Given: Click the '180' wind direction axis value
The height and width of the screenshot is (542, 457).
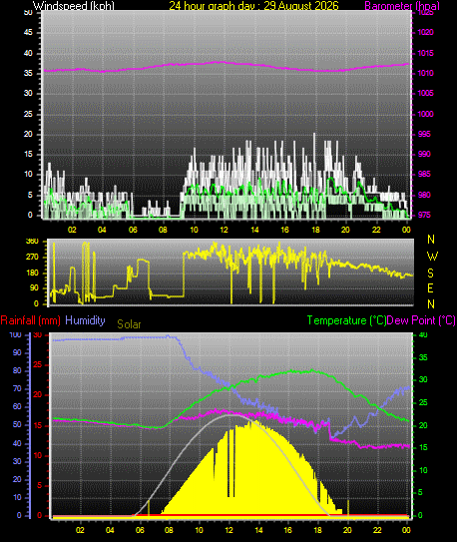Looking at the screenshot, I should [x=32, y=273].
